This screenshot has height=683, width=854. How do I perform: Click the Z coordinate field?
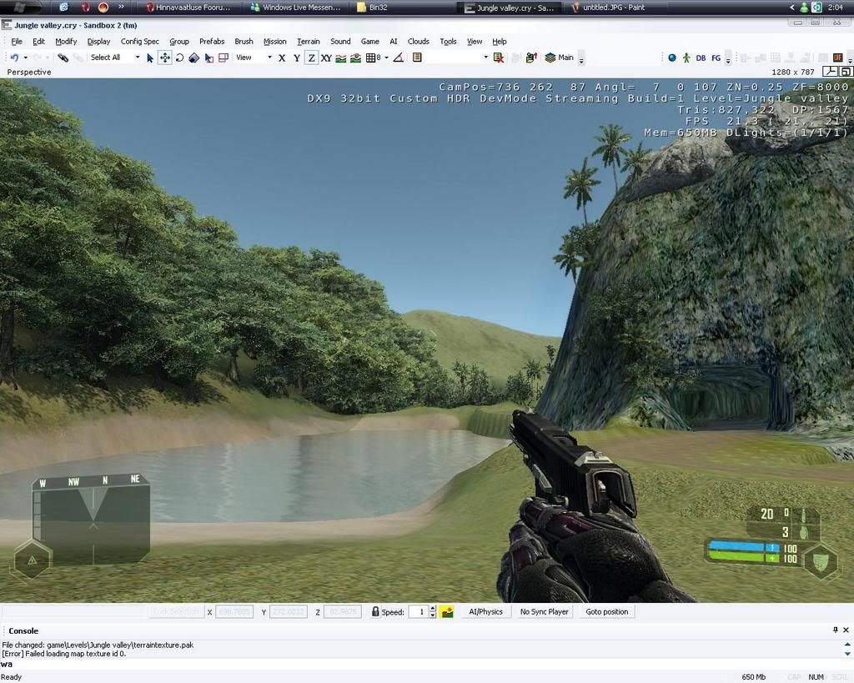point(343,611)
